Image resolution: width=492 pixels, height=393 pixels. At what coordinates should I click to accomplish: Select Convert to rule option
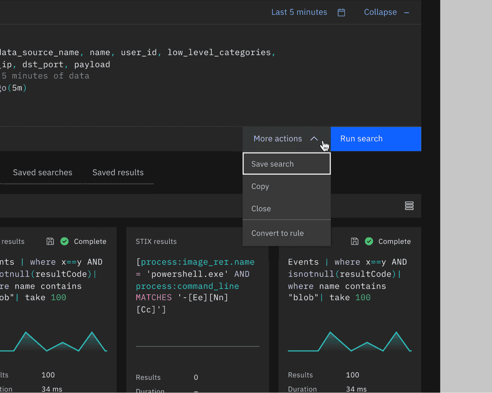[x=286, y=233]
